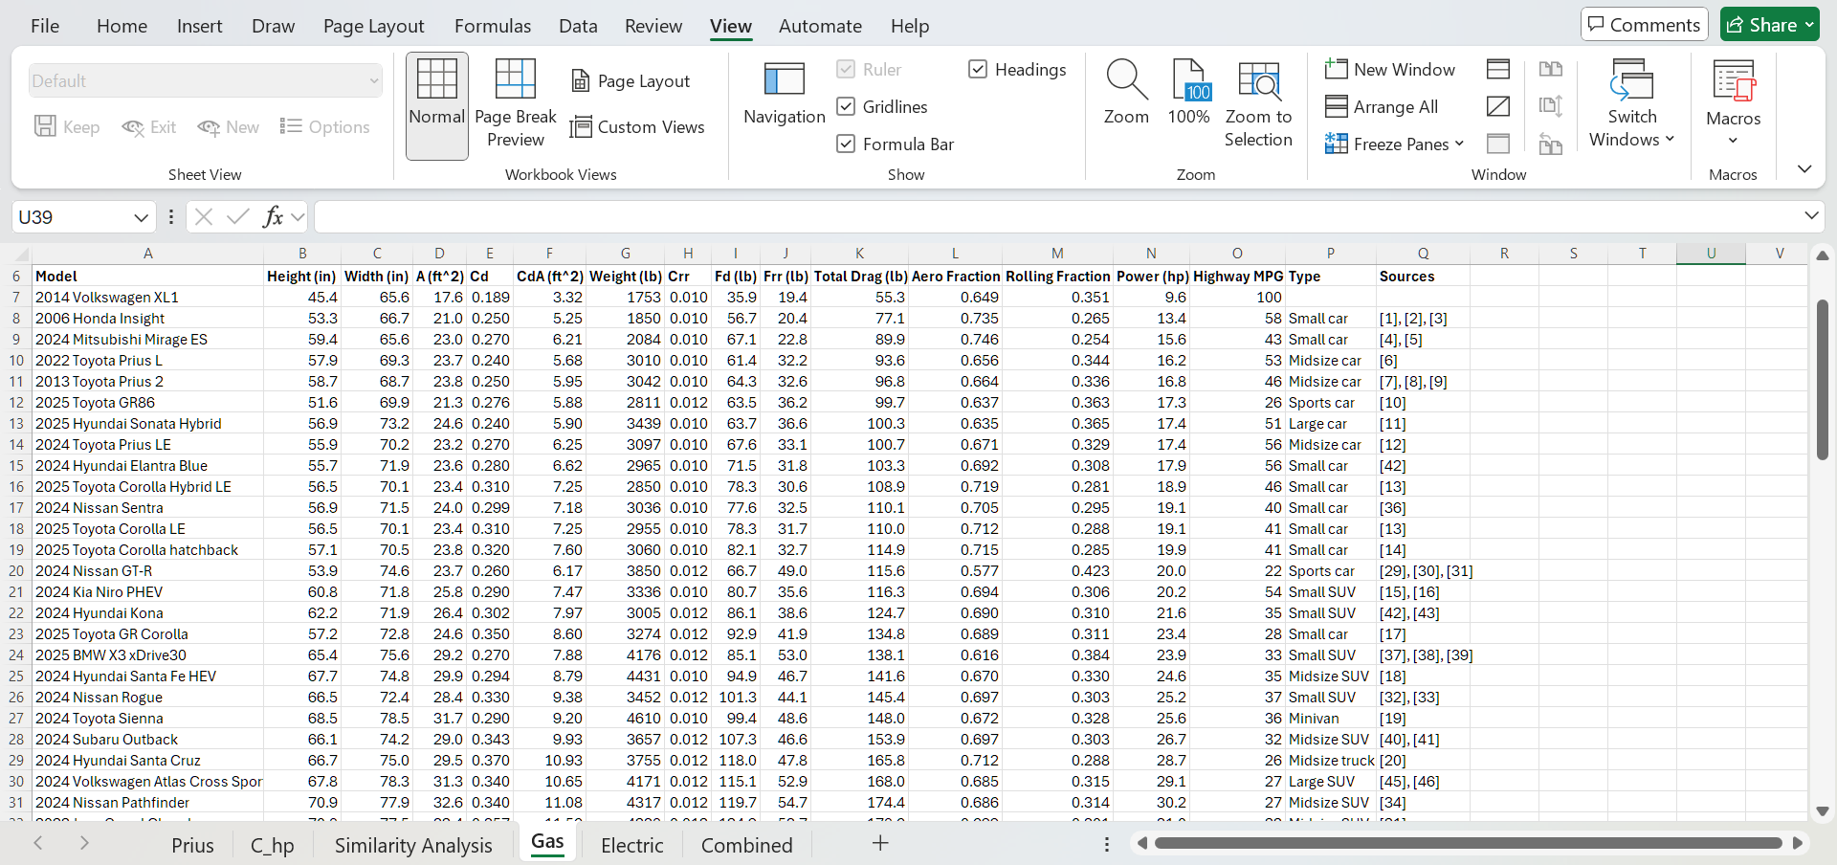Hide the current window
This screenshot has width=1837, height=865.
click(1498, 106)
